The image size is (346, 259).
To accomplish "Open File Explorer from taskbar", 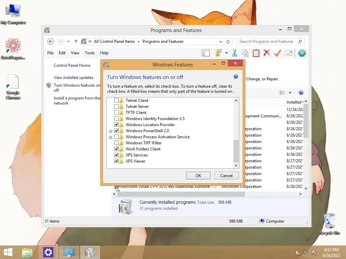I will pos(27,252).
